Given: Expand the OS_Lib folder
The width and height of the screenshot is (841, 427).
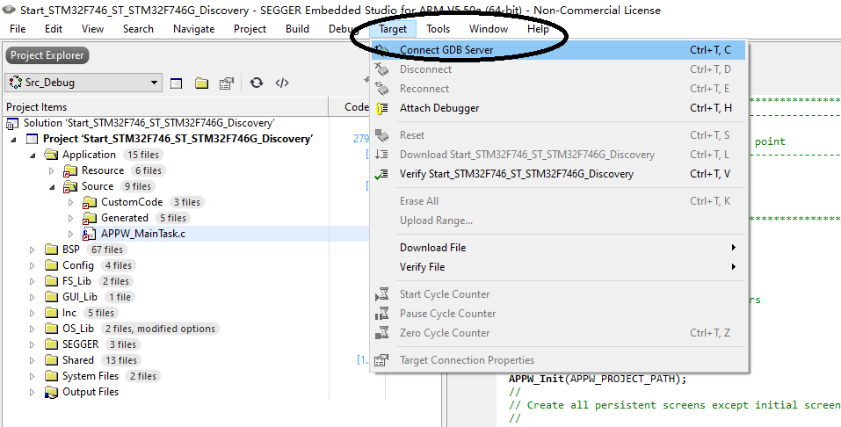Looking at the screenshot, I should [x=33, y=329].
